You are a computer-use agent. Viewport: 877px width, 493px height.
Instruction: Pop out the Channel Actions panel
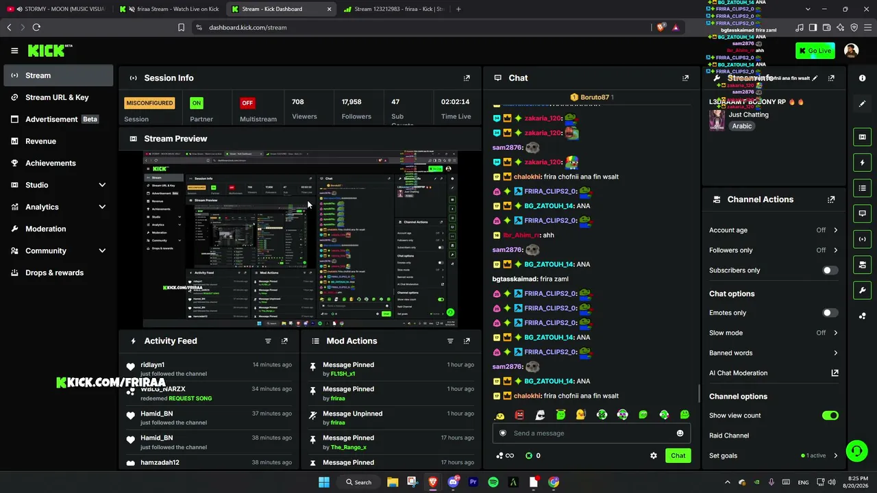(831, 199)
